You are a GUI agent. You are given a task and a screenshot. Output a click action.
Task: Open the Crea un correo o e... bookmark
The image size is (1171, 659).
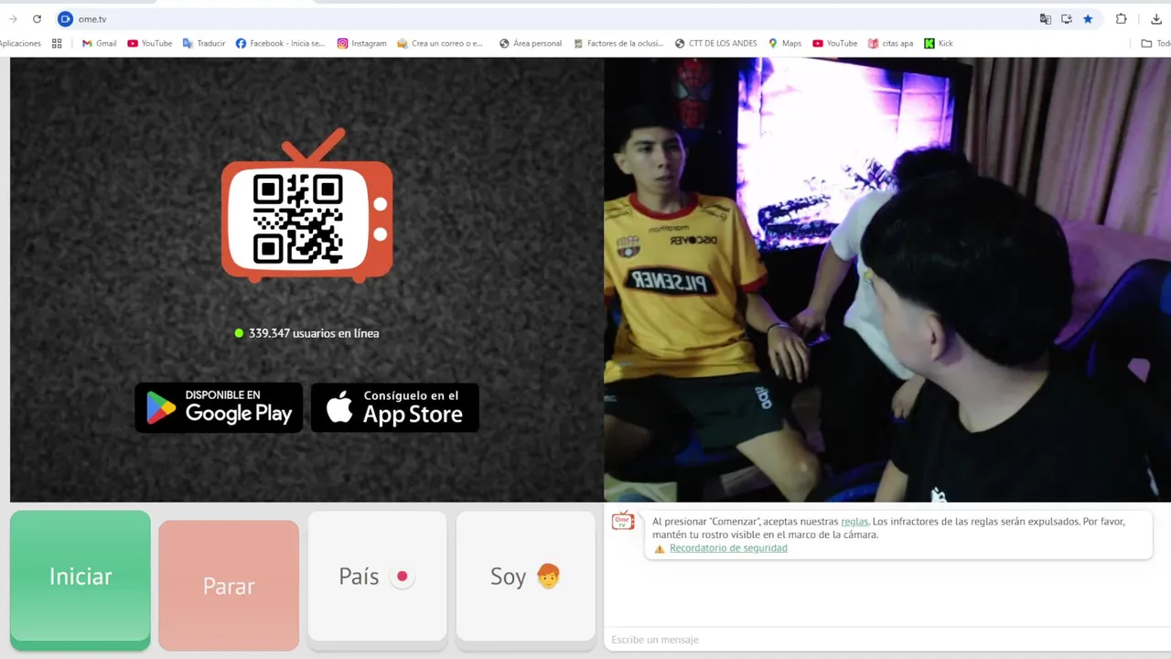point(440,43)
